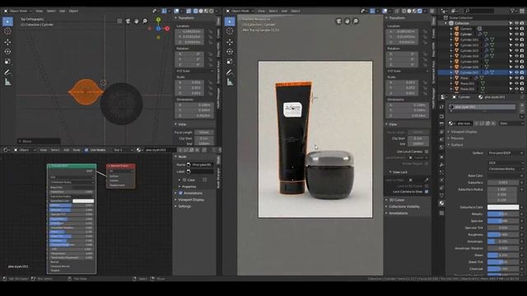Pause the camera viewport render preview

pyautogui.click(x=432, y=11)
